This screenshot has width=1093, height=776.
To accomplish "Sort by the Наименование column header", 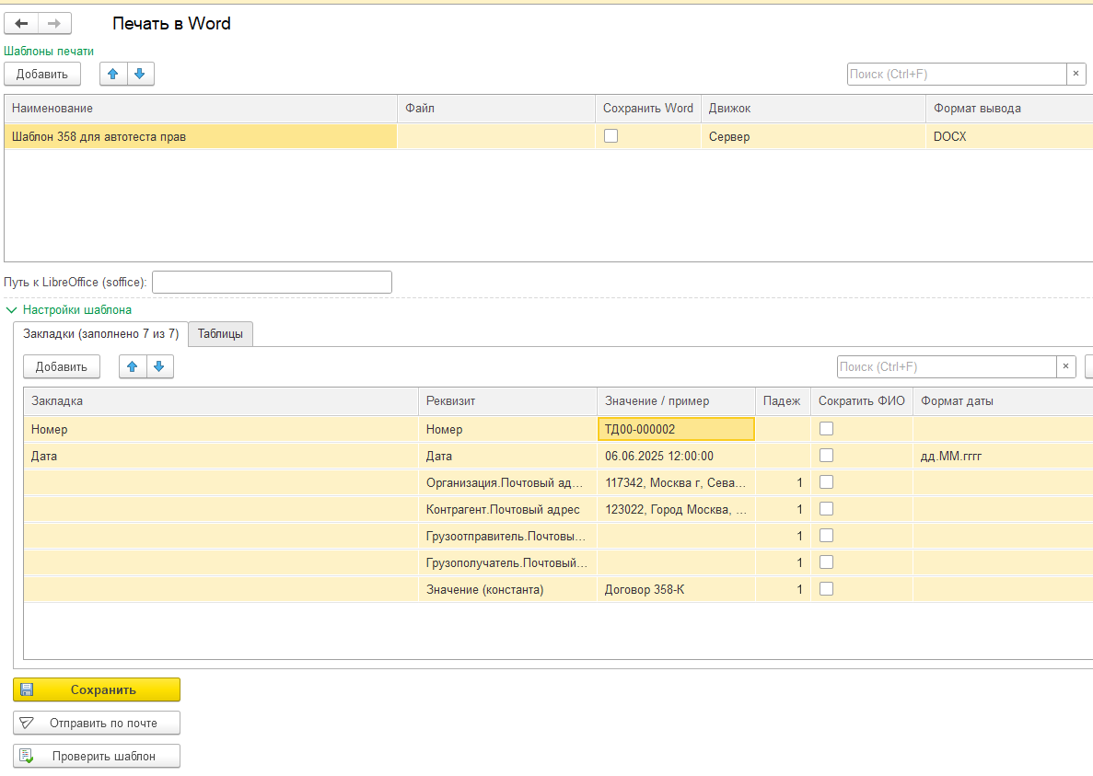I will coord(201,109).
